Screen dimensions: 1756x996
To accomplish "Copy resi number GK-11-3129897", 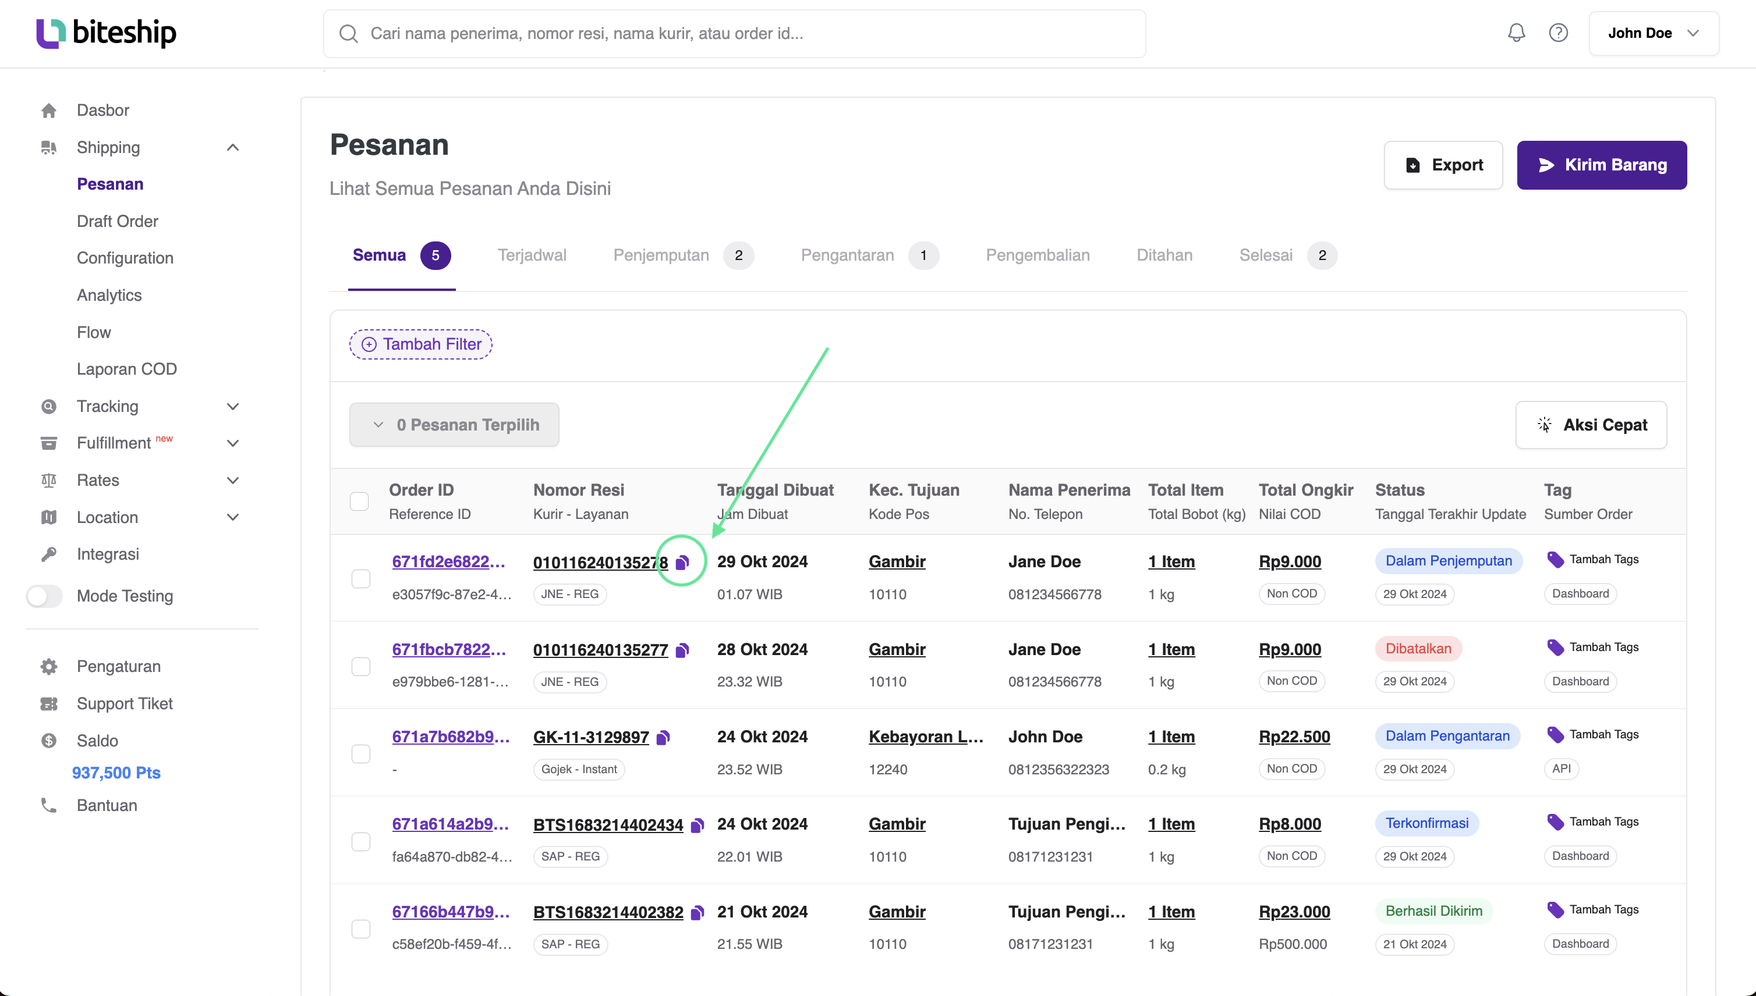I will [663, 738].
